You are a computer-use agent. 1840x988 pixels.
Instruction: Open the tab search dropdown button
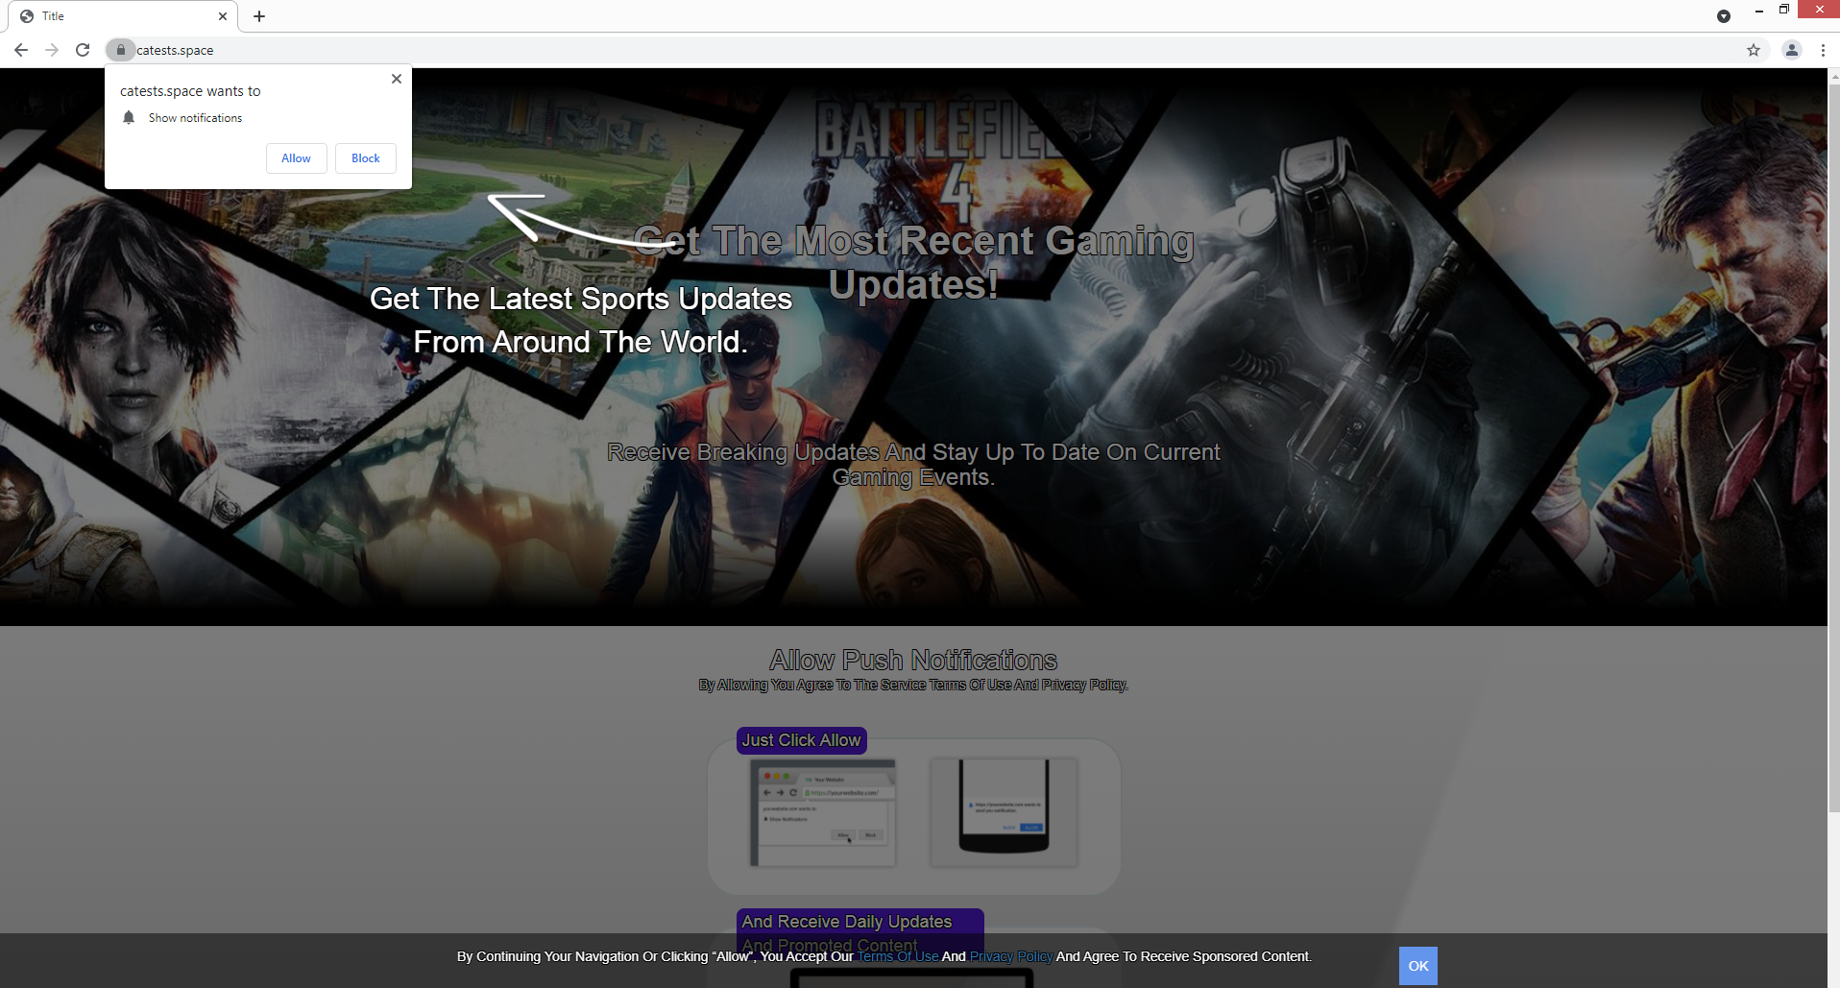tap(1724, 16)
